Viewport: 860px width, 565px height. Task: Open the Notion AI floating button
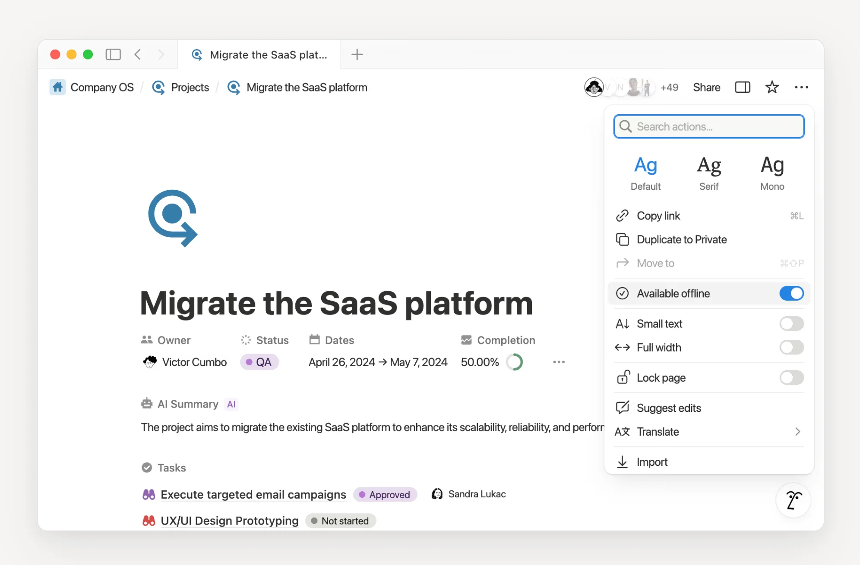click(x=794, y=500)
